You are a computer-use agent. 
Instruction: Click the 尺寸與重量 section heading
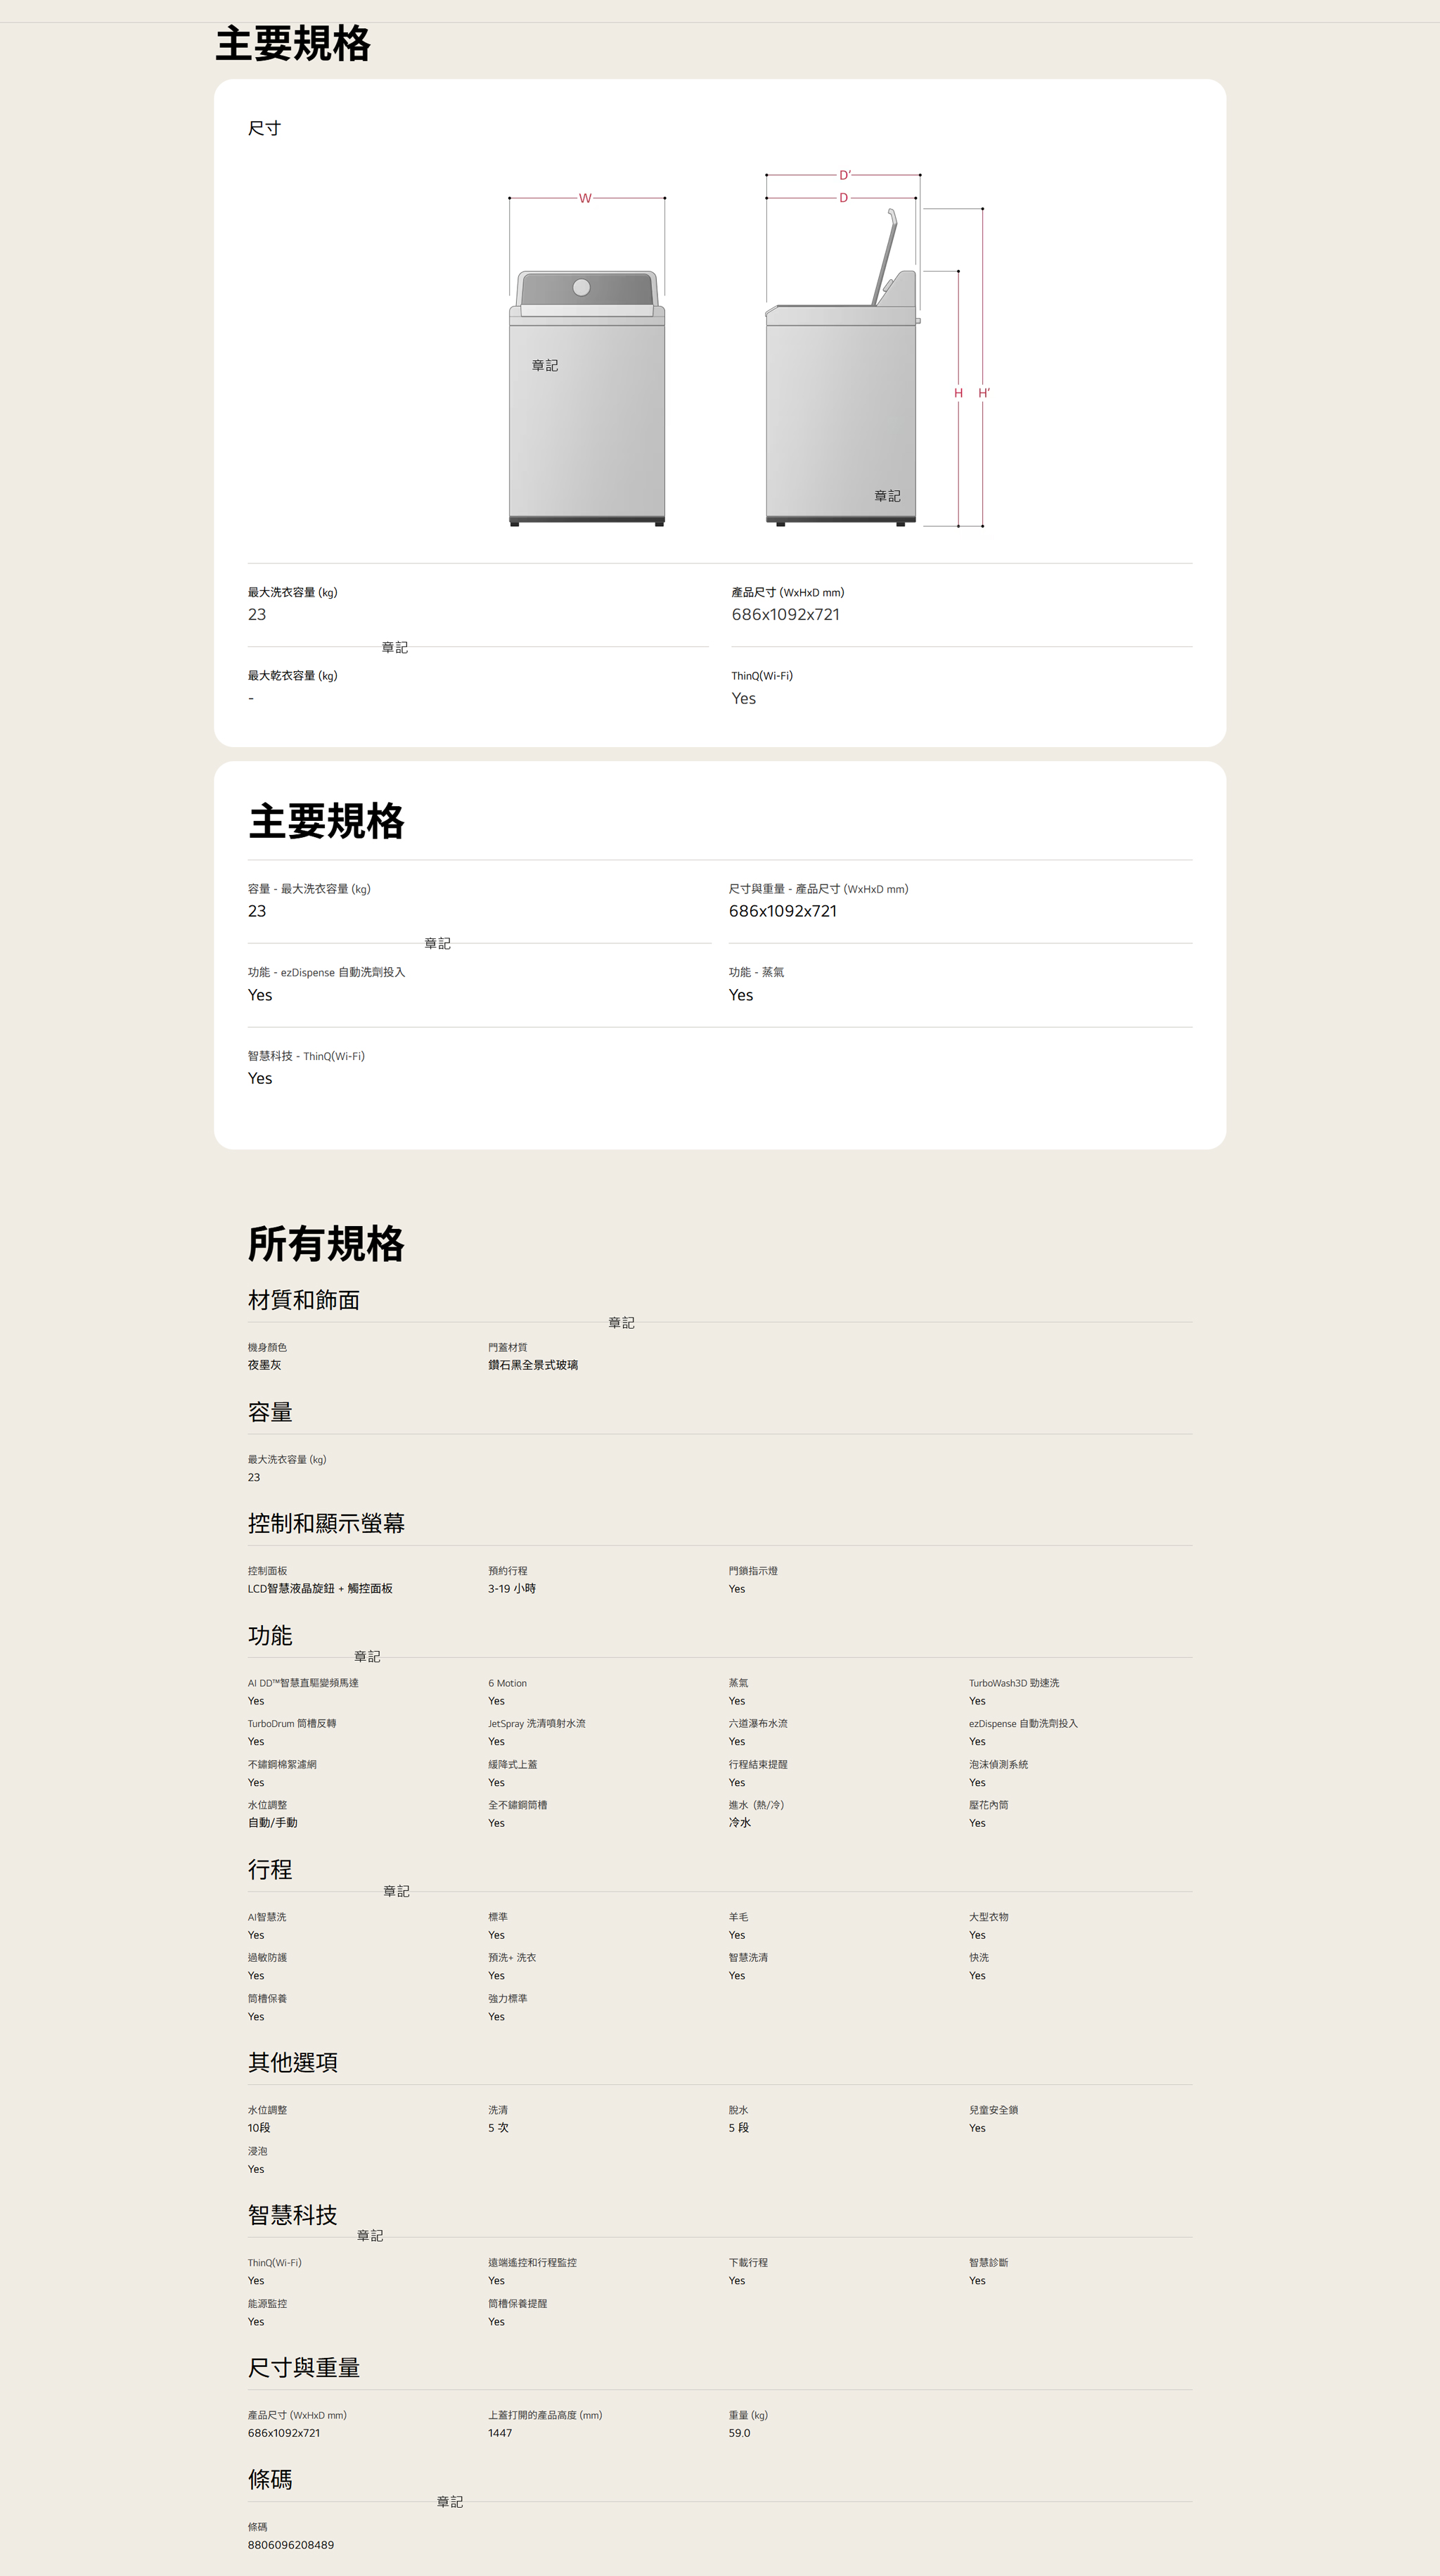click(x=304, y=2368)
